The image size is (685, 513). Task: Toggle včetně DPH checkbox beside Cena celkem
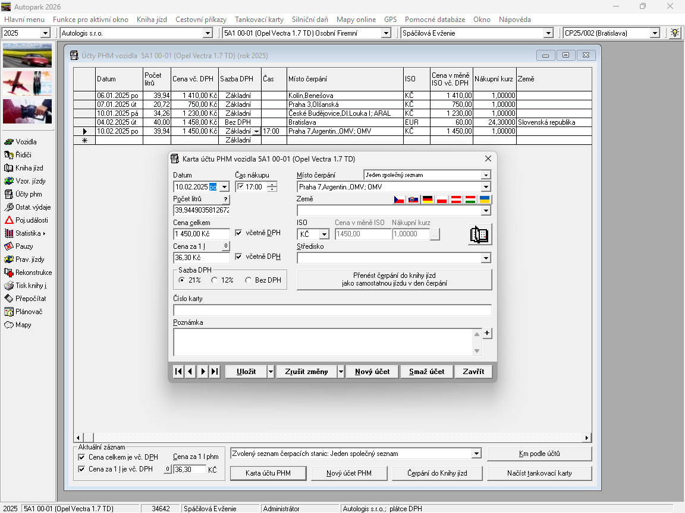(239, 233)
